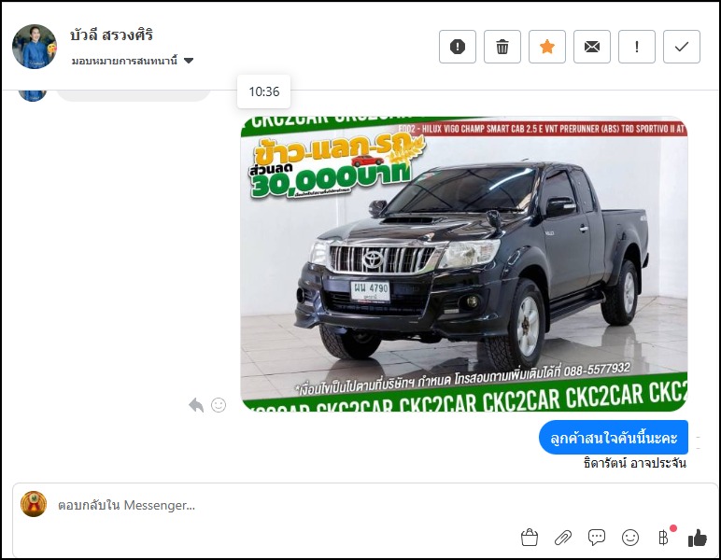Screen dimensions: 721x560
Task: Open the baht payment request icon
Action: tap(663, 537)
